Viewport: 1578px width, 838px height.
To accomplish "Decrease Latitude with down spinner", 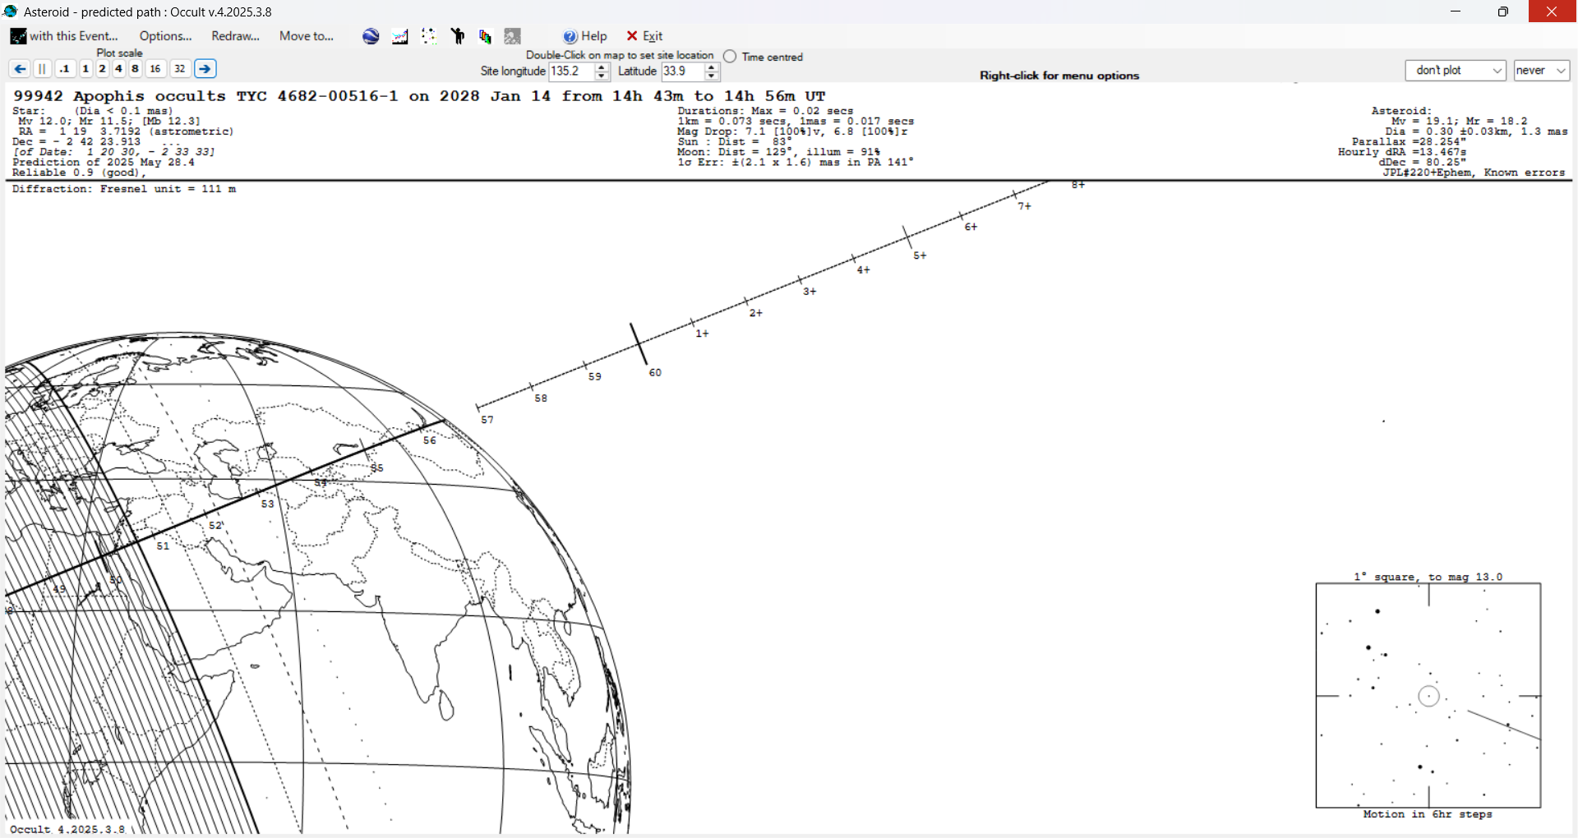I will click(712, 76).
